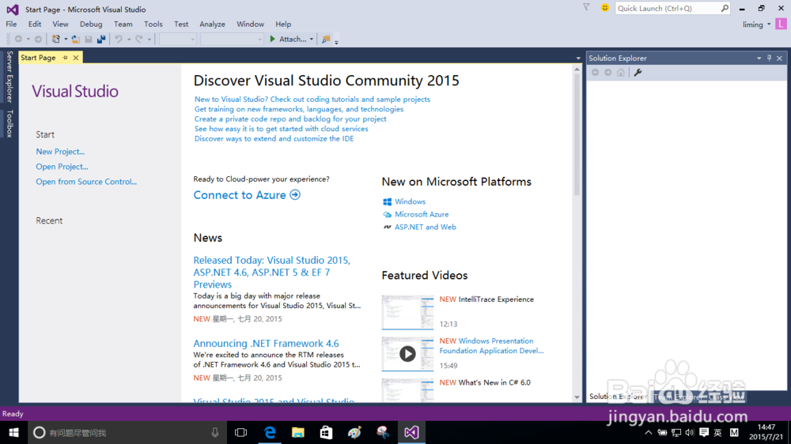The height and width of the screenshot is (444, 791).
Task: Click the Solution Explorer Properties wrench icon
Action: (x=638, y=73)
